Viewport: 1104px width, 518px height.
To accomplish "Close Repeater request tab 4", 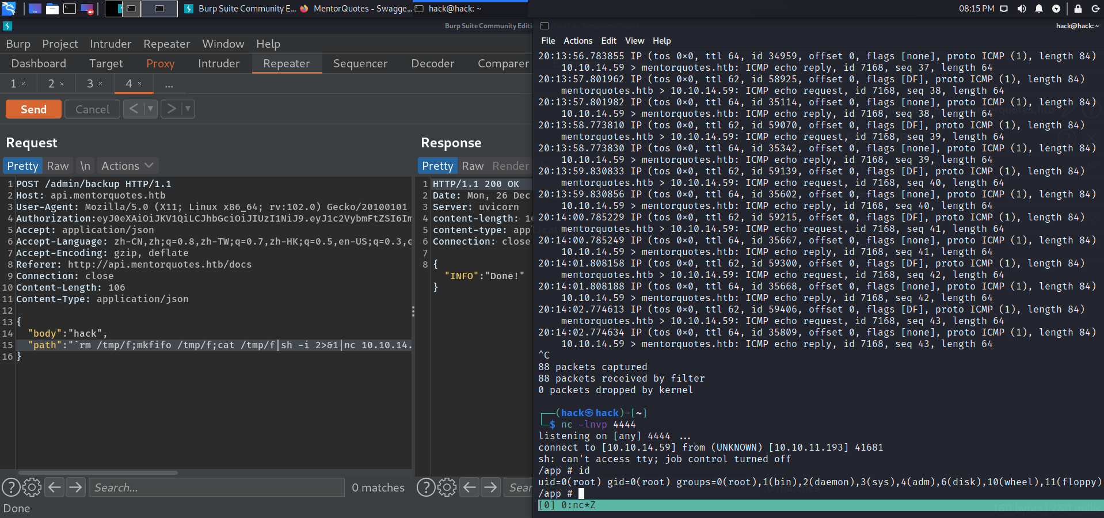I will [139, 83].
